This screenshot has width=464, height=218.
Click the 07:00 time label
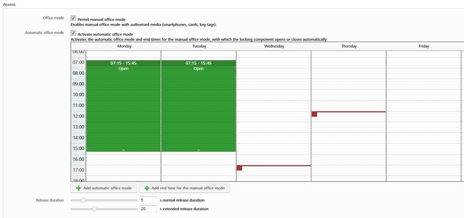(78, 63)
